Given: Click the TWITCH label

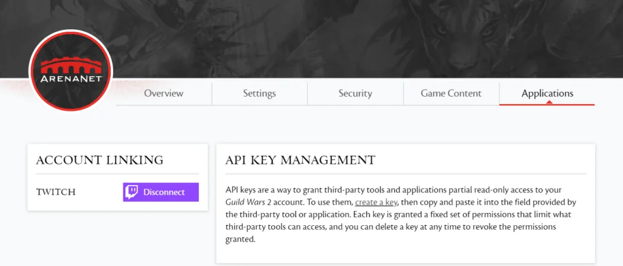Looking at the screenshot, I should [55, 192].
